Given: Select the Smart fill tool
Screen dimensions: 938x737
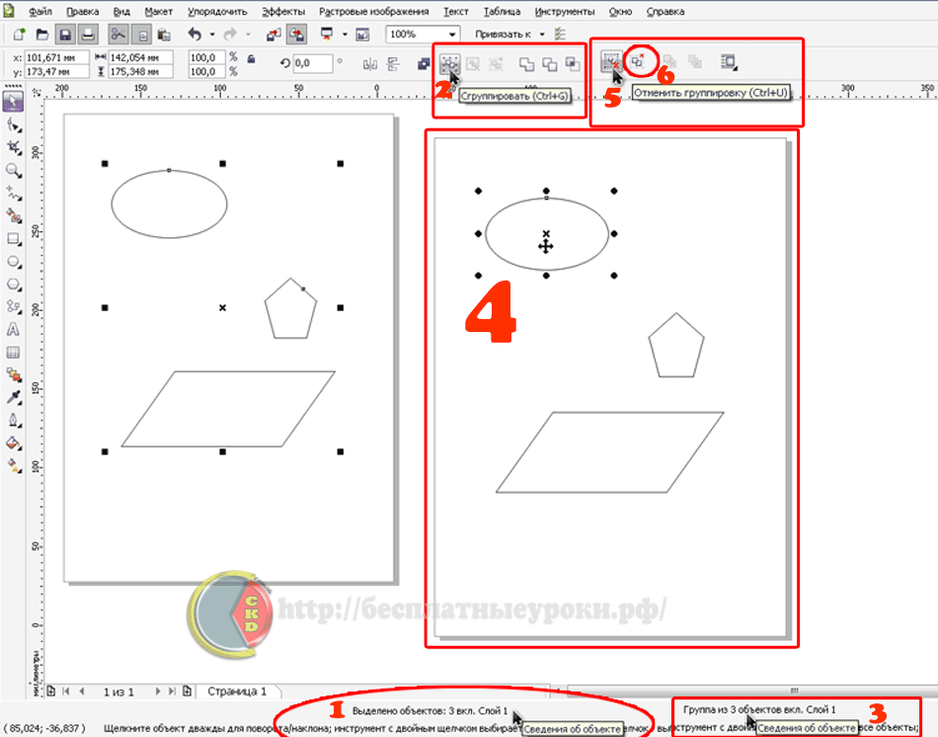Looking at the screenshot, I should click(13, 215).
